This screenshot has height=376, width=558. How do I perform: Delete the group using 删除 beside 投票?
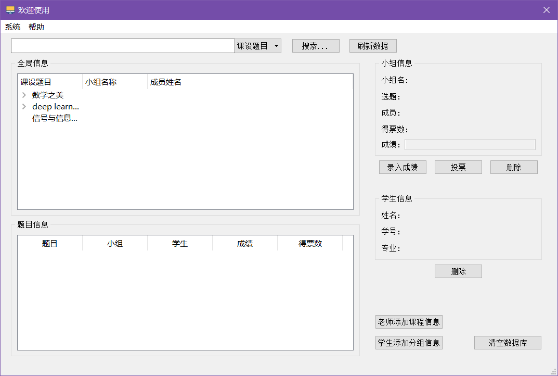click(x=514, y=167)
